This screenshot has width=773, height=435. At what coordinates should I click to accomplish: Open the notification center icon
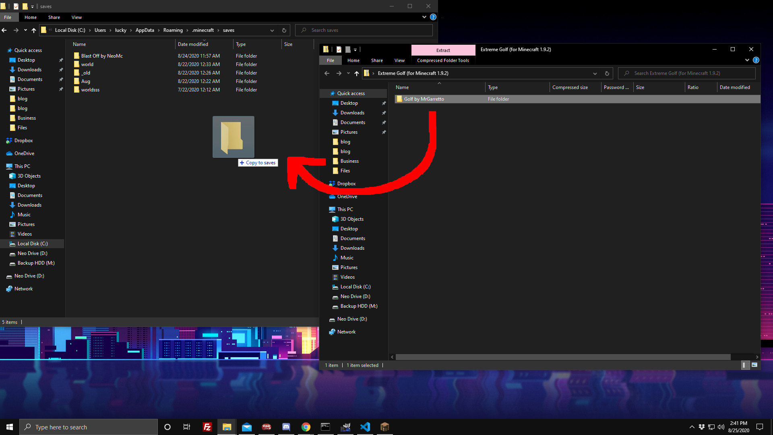(760, 427)
